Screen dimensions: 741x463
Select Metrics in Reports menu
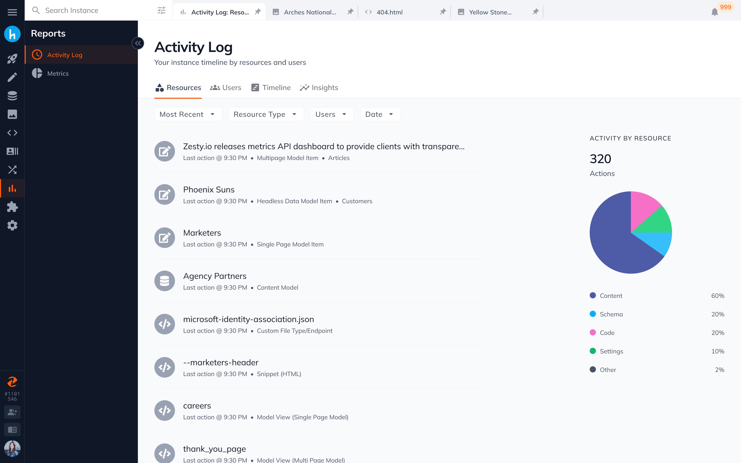82,74
